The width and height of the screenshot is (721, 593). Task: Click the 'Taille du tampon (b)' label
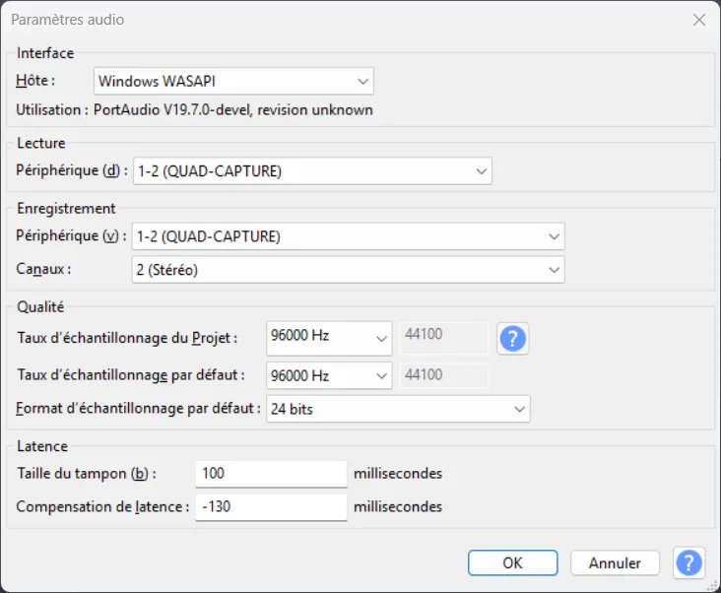tap(87, 474)
